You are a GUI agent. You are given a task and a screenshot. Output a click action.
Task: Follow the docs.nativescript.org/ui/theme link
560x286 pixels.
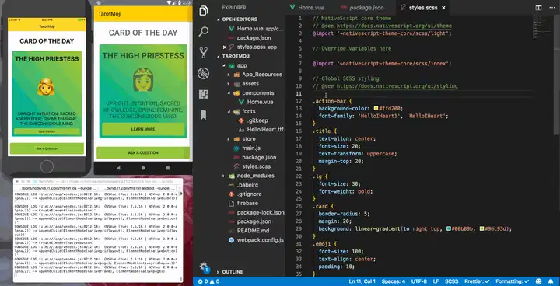[x=394, y=26]
